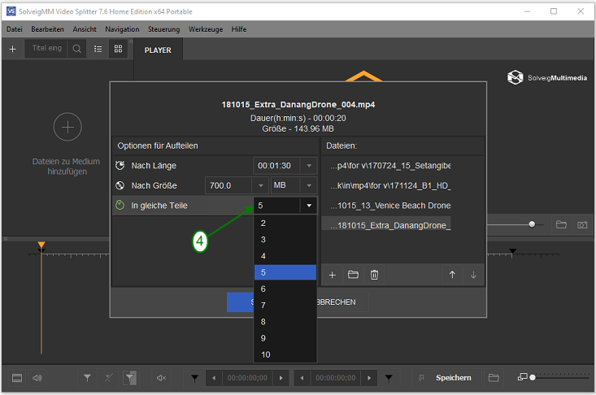Open folder icon next to Speichern
596x395 pixels.
pyautogui.click(x=494, y=378)
